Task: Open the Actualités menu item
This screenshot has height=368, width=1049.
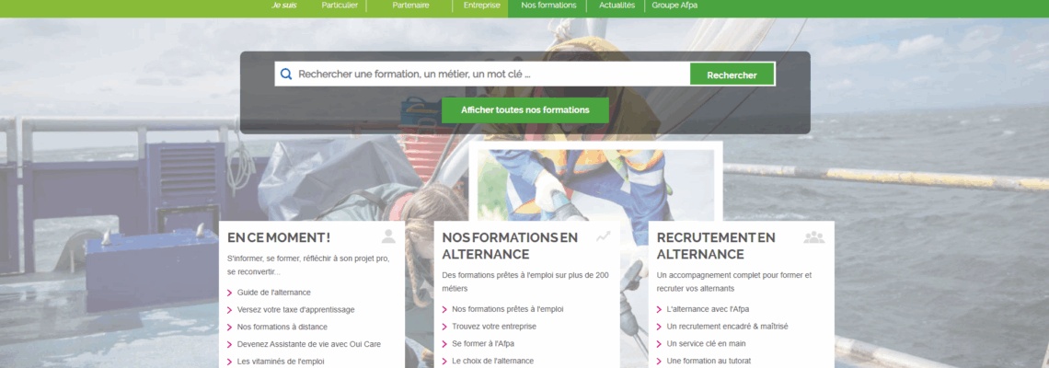Action: pyautogui.click(x=617, y=6)
